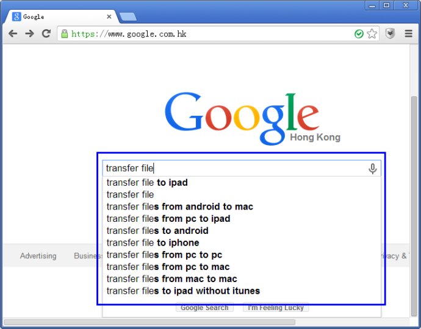This screenshot has height=329, width=421.
Task: Click the forward navigation arrow
Action: pyautogui.click(x=29, y=34)
